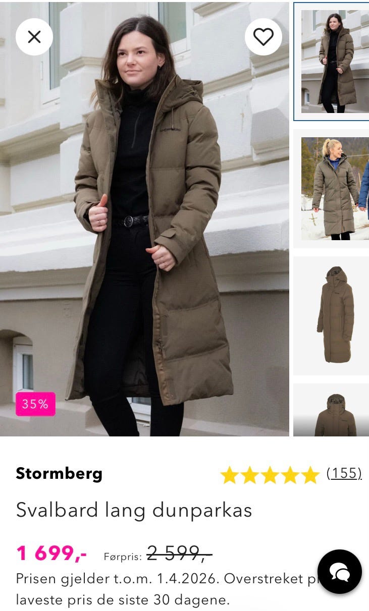Open the (155) reviews link

pyautogui.click(x=344, y=473)
